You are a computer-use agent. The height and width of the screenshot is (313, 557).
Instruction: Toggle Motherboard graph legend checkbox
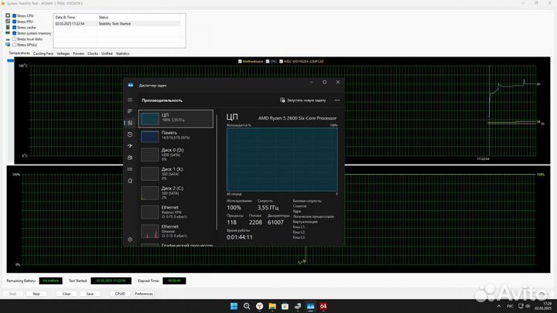point(240,61)
